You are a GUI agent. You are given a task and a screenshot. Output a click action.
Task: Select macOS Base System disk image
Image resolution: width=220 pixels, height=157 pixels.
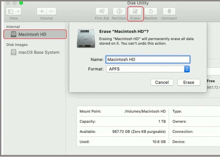pos(35,52)
